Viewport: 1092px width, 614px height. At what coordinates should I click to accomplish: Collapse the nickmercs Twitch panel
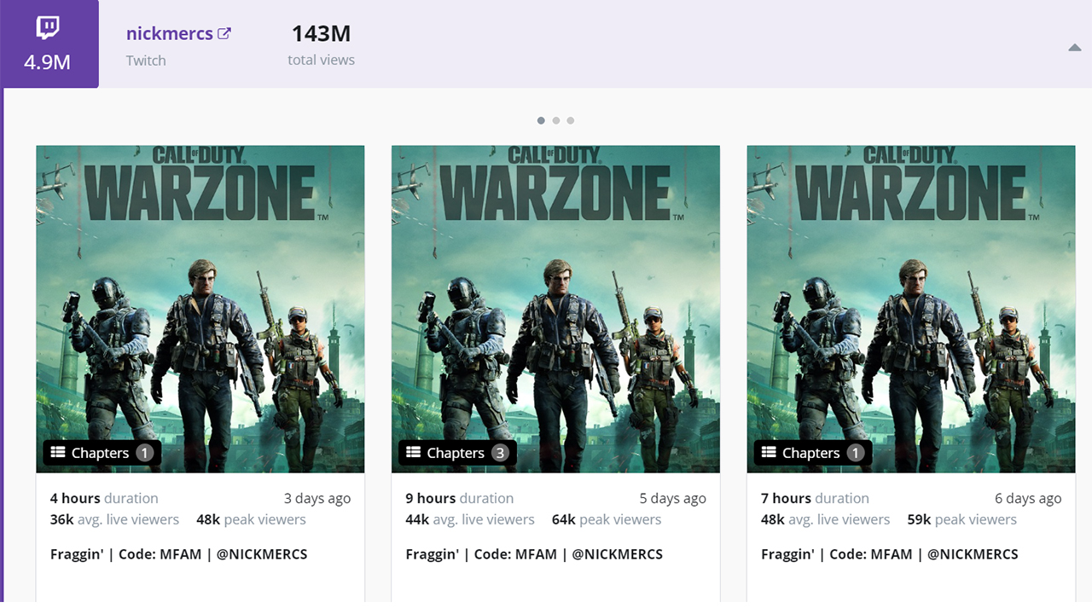click(x=1074, y=48)
